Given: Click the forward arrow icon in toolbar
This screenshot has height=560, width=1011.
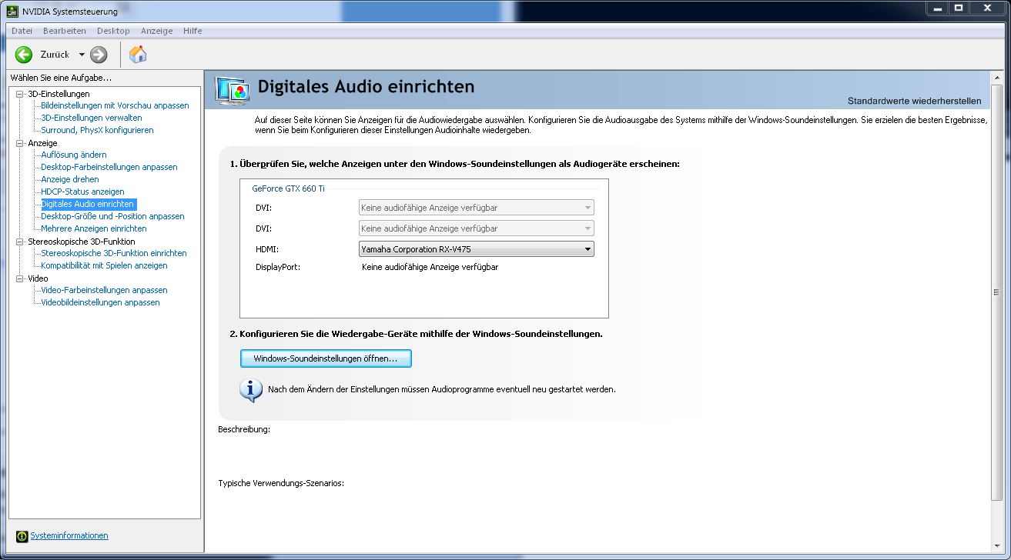Looking at the screenshot, I should tap(99, 55).
